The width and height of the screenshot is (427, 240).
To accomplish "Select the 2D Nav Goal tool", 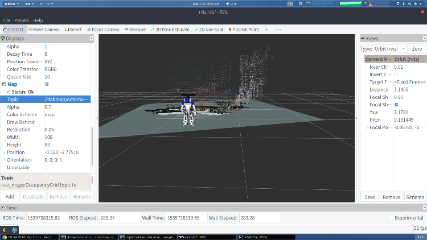I will (210, 30).
